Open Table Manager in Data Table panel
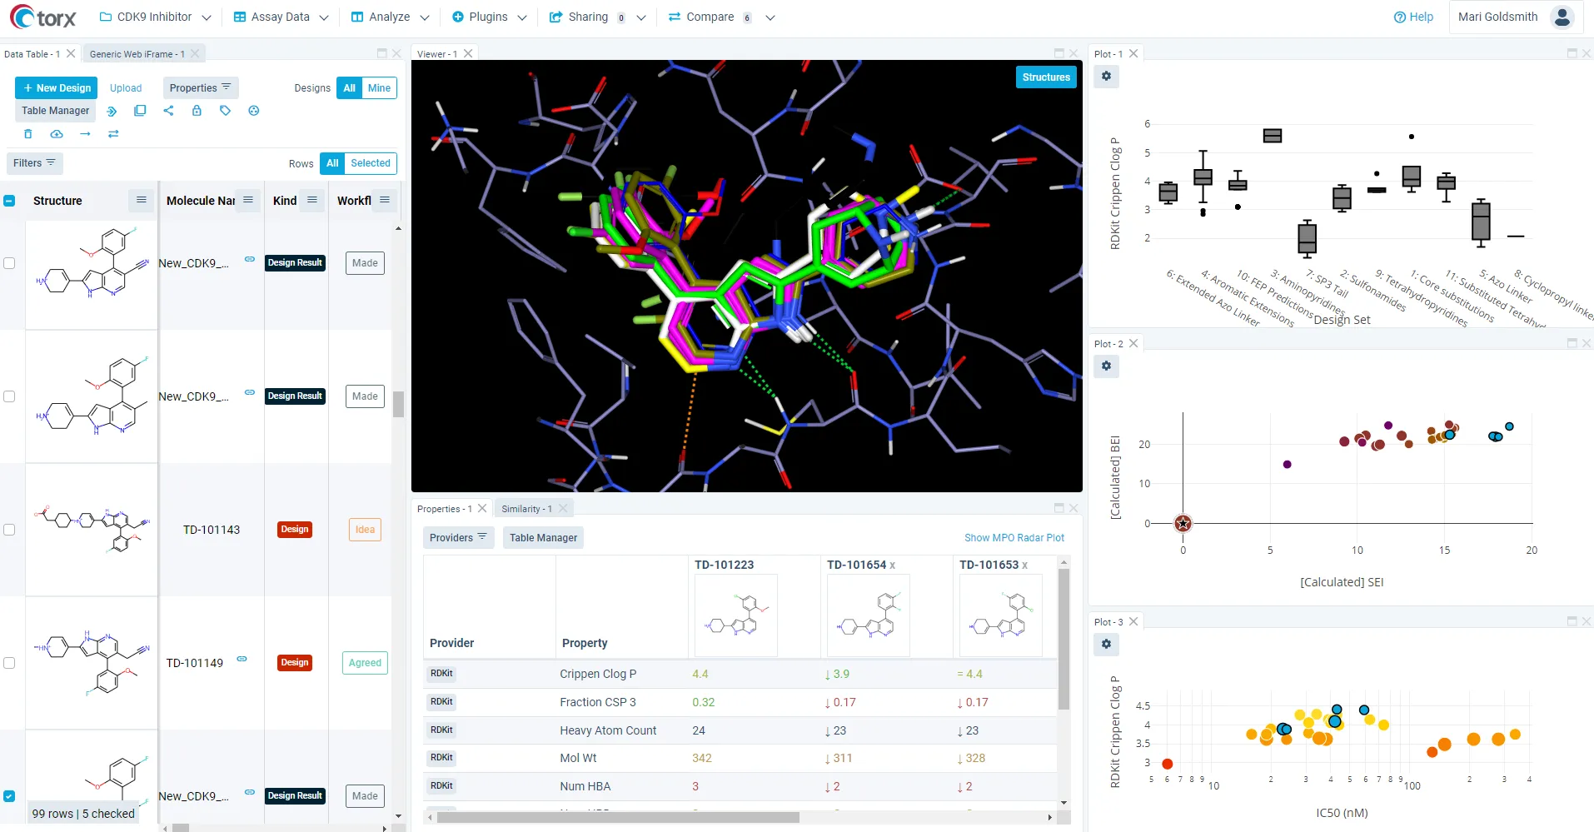Image resolution: width=1594 pixels, height=832 pixels. [x=55, y=111]
